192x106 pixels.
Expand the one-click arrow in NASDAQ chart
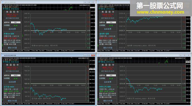(98, 58)
